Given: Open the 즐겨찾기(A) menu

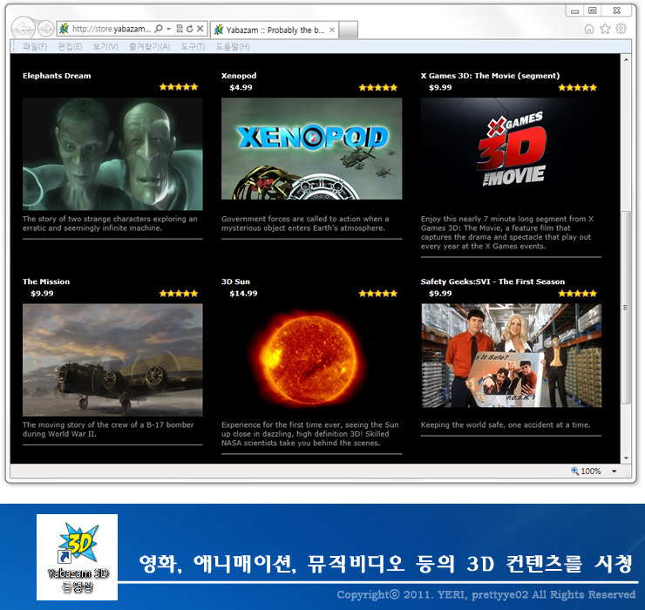Looking at the screenshot, I should pyautogui.click(x=149, y=47).
